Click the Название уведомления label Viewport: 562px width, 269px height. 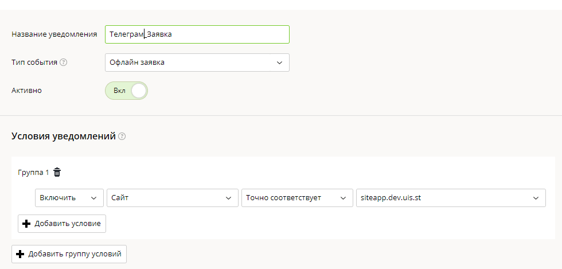(x=54, y=34)
